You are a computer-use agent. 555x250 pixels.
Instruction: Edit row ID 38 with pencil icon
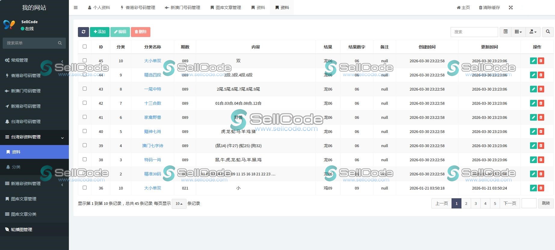pyautogui.click(x=533, y=160)
